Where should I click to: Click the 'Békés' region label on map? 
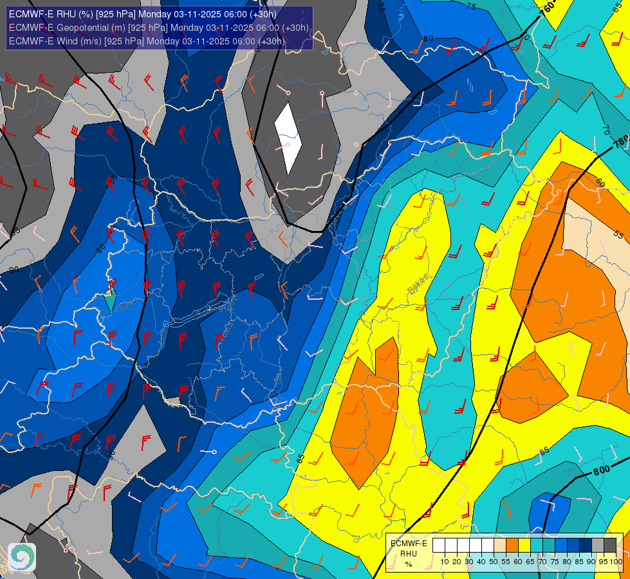click(x=418, y=284)
